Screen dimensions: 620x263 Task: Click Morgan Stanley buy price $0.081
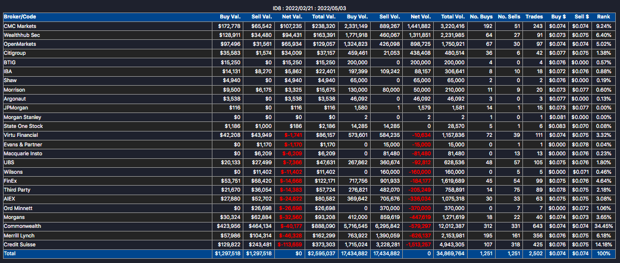click(559, 117)
